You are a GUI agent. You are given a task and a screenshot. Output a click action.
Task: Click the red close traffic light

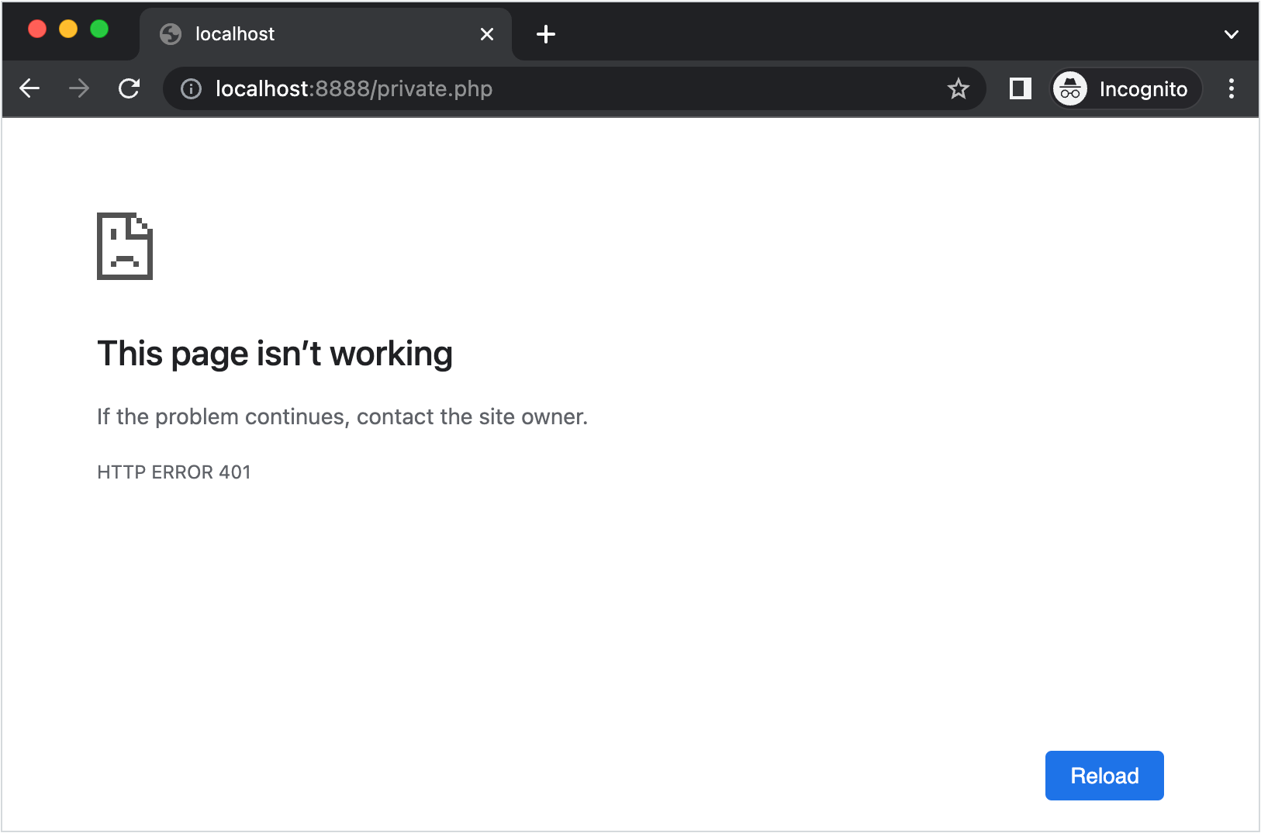pos(37,29)
